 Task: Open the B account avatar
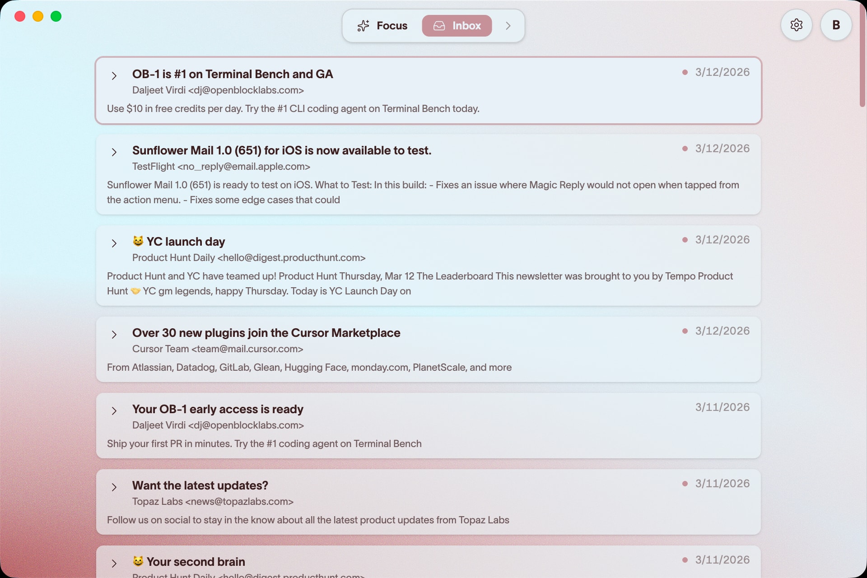pyautogui.click(x=836, y=25)
